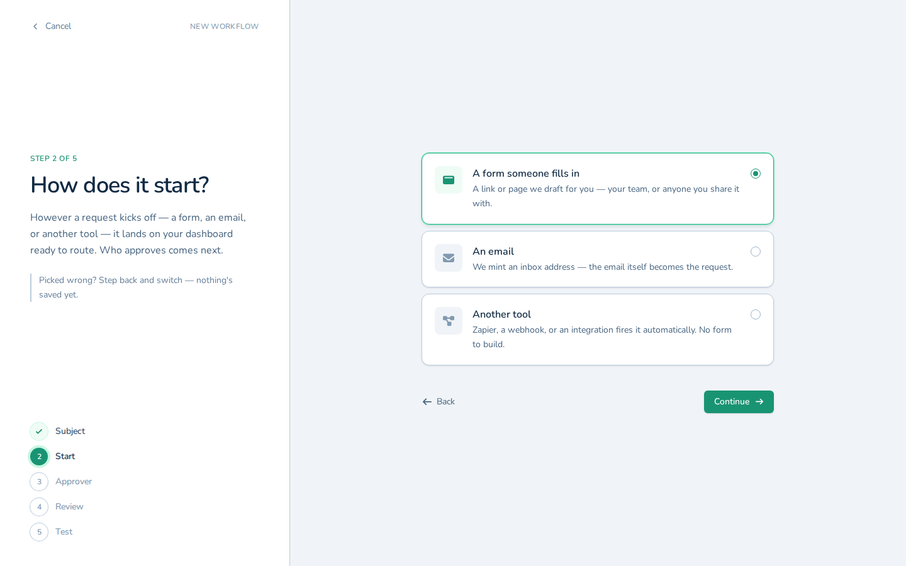This screenshot has width=906, height=566.
Task: Click the 'How does it start?' heading
Action: coord(120,185)
